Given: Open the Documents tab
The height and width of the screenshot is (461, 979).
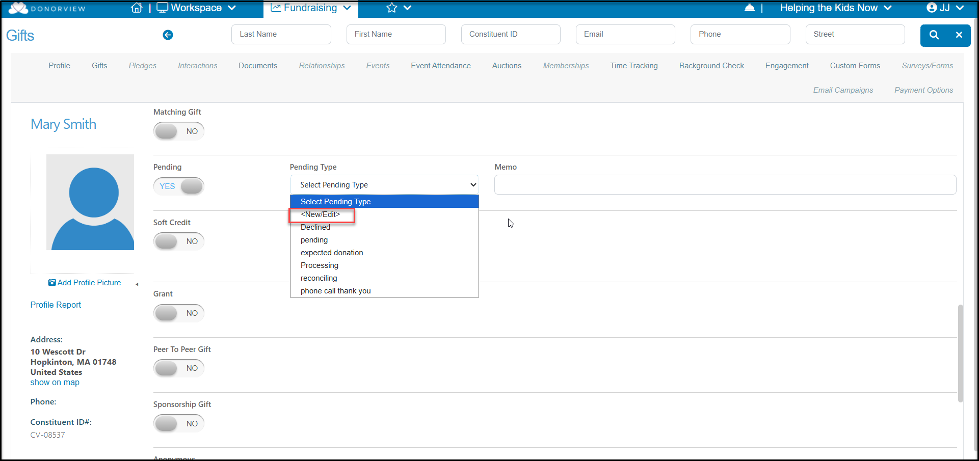Looking at the screenshot, I should (x=258, y=66).
